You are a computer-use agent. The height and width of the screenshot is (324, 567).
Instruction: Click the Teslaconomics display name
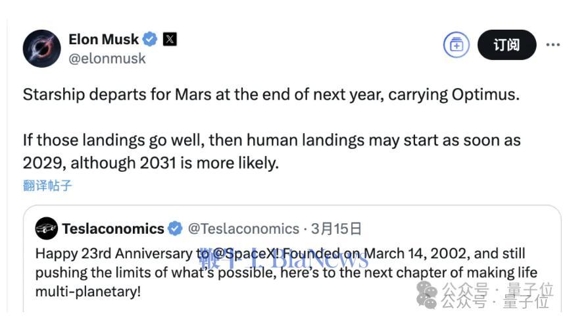coord(113,229)
